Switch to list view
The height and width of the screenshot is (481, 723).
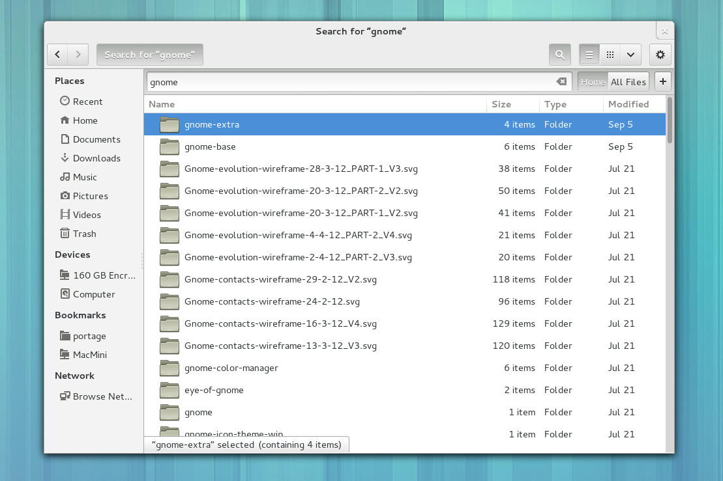point(589,55)
